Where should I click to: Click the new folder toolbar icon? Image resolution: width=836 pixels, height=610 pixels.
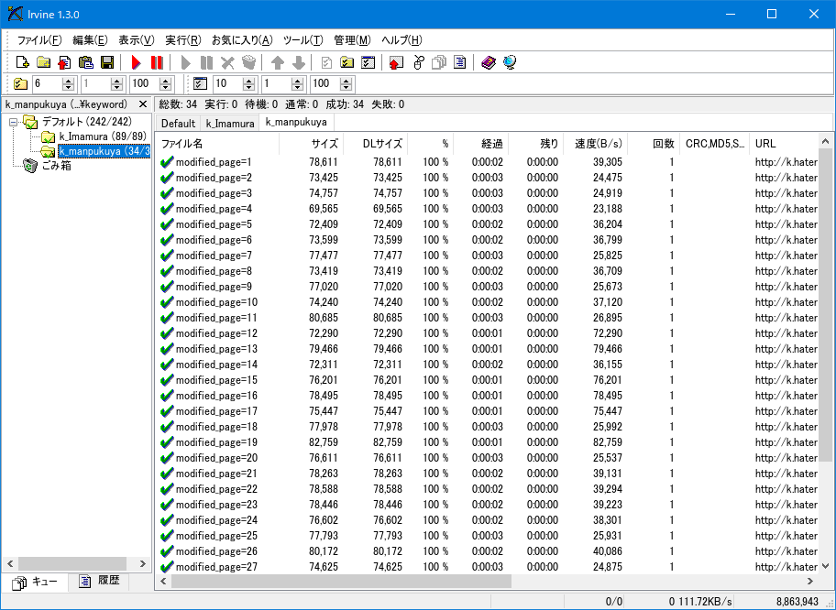44,63
